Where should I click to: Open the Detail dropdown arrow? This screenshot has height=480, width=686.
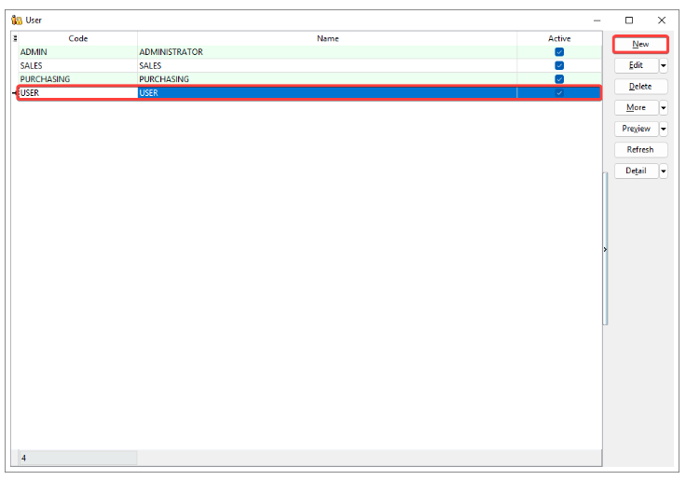[x=664, y=171]
